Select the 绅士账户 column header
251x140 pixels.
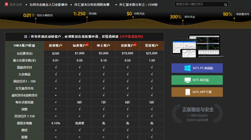point(104,46)
